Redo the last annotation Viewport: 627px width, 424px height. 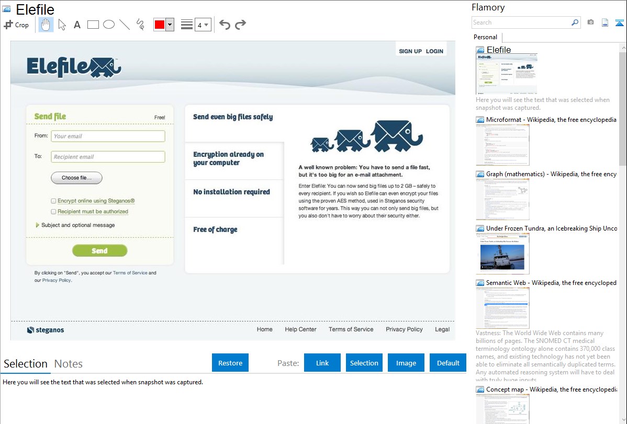[240, 25]
